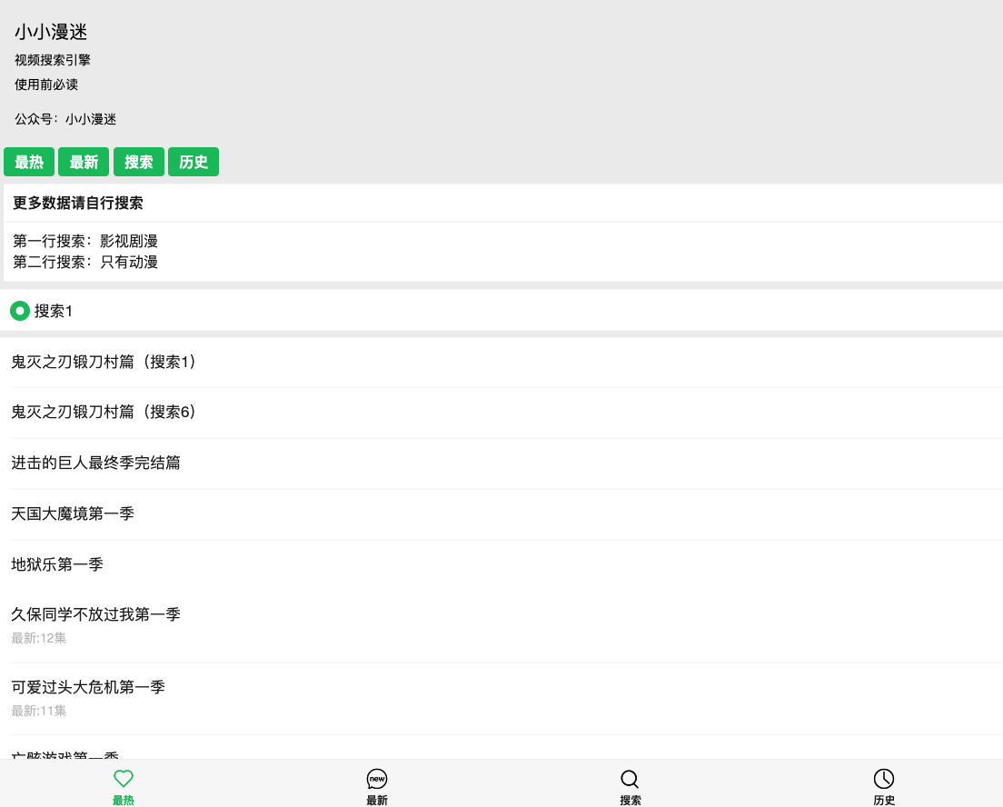The height and width of the screenshot is (807, 1003).
Task: Click the 公众号：小小漫迷 text
Action: click(x=65, y=119)
